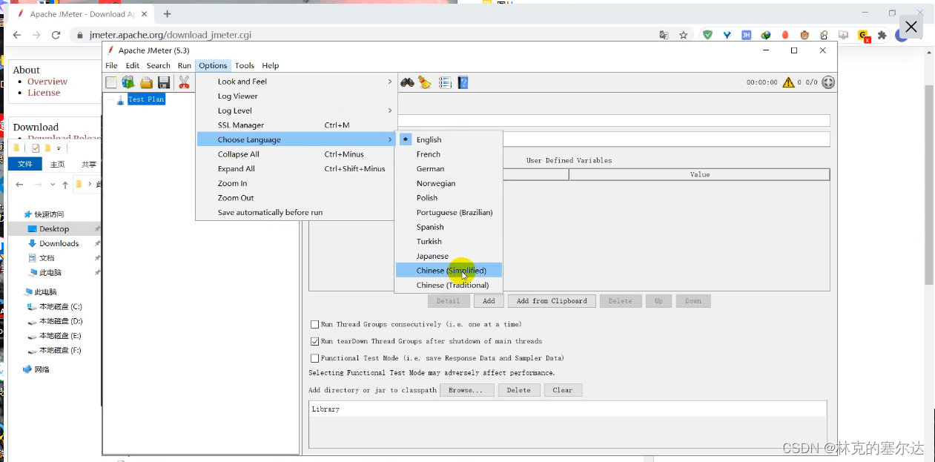Choose Chinese (Traditional) language
935x462 pixels.
tap(449, 285)
